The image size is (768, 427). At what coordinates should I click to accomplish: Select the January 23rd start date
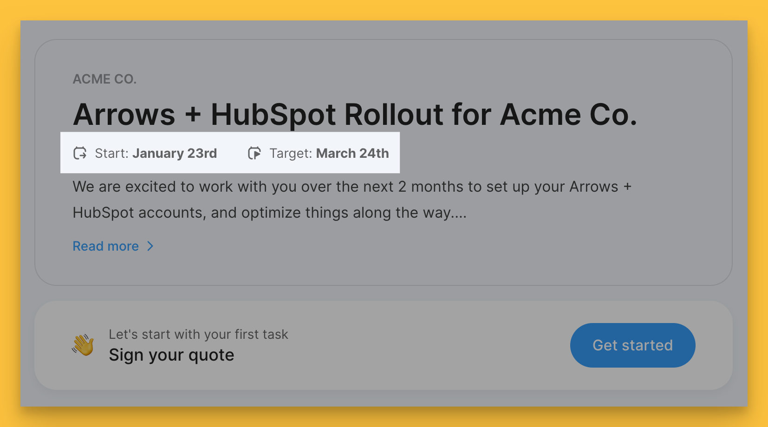click(x=175, y=153)
